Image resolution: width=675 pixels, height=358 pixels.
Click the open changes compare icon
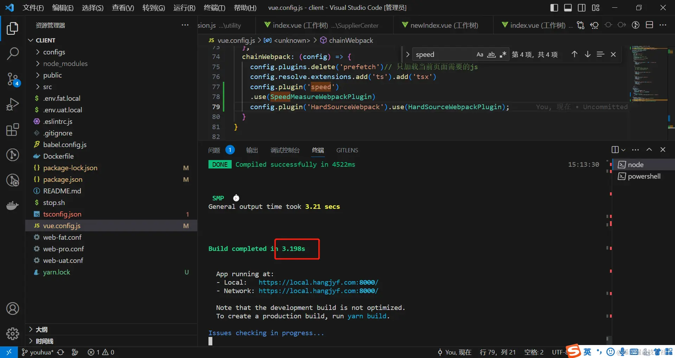581,25
